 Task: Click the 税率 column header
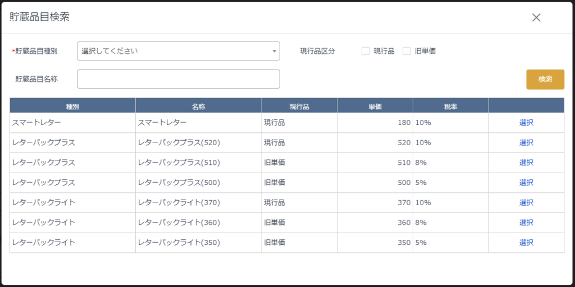tap(451, 105)
